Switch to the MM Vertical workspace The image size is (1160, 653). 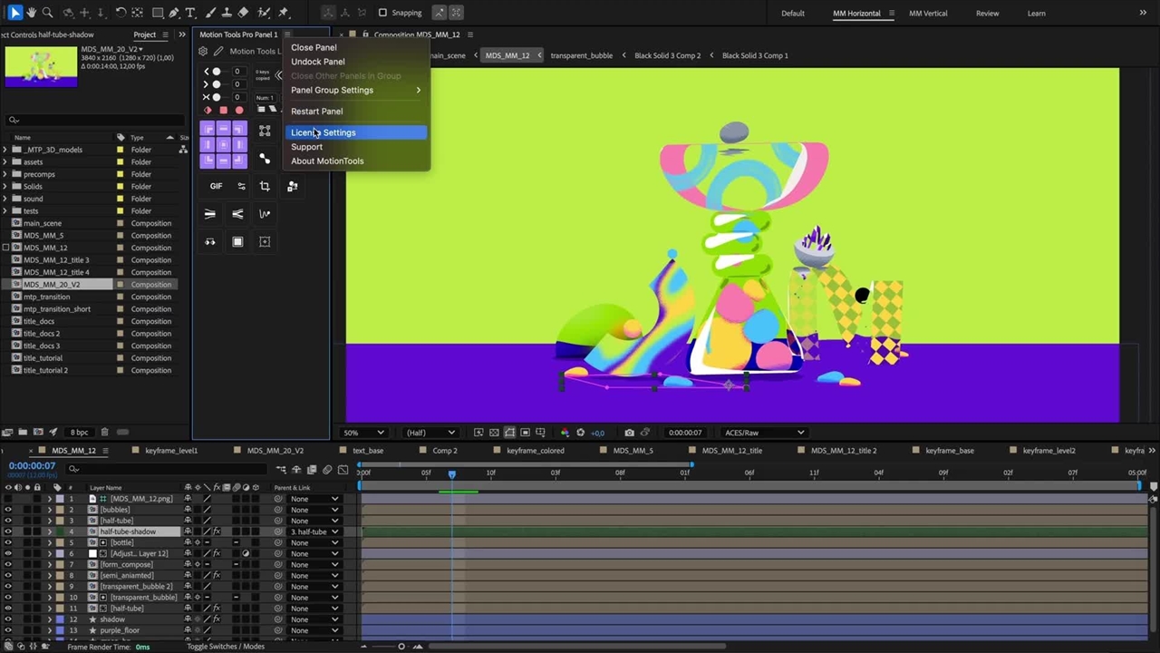(x=928, y=14)
